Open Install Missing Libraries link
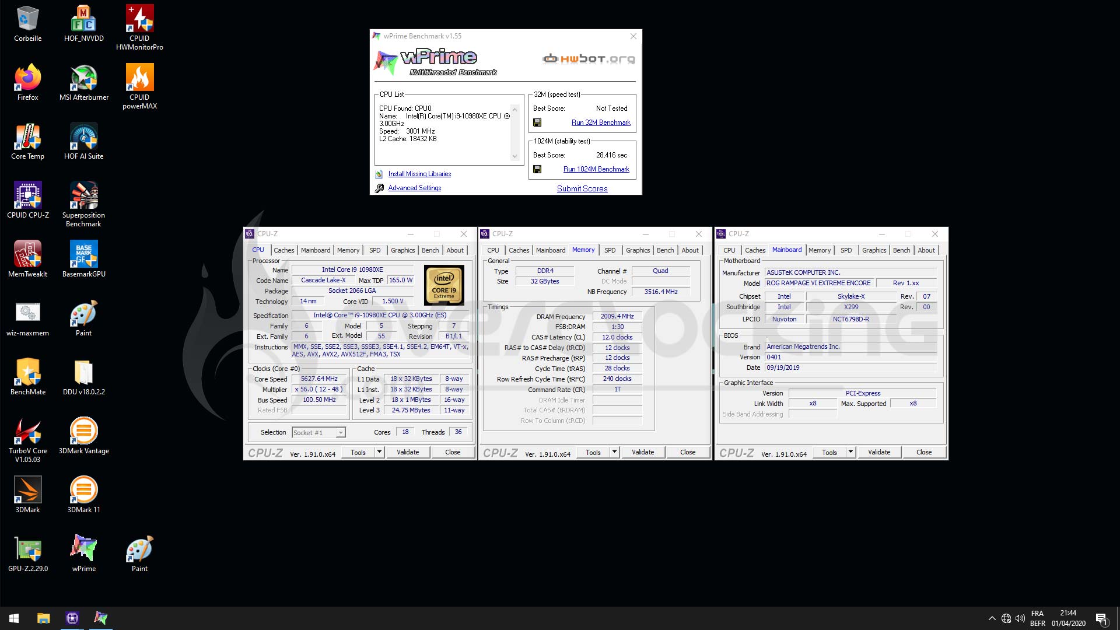 [x=419, y=174]
